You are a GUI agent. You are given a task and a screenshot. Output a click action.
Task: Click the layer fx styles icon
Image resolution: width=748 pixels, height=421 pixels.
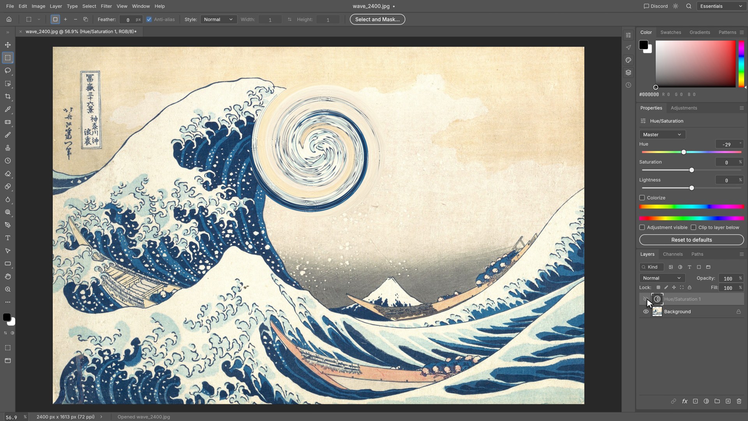[x=684, y=401]
